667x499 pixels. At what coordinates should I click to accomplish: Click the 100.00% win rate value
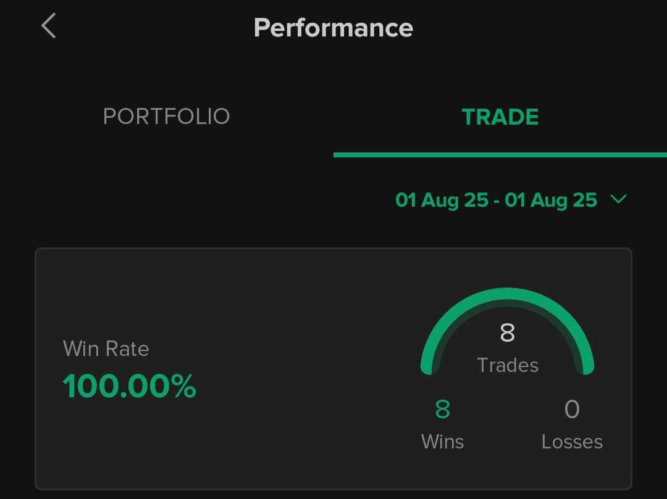(x=129, y=386)
